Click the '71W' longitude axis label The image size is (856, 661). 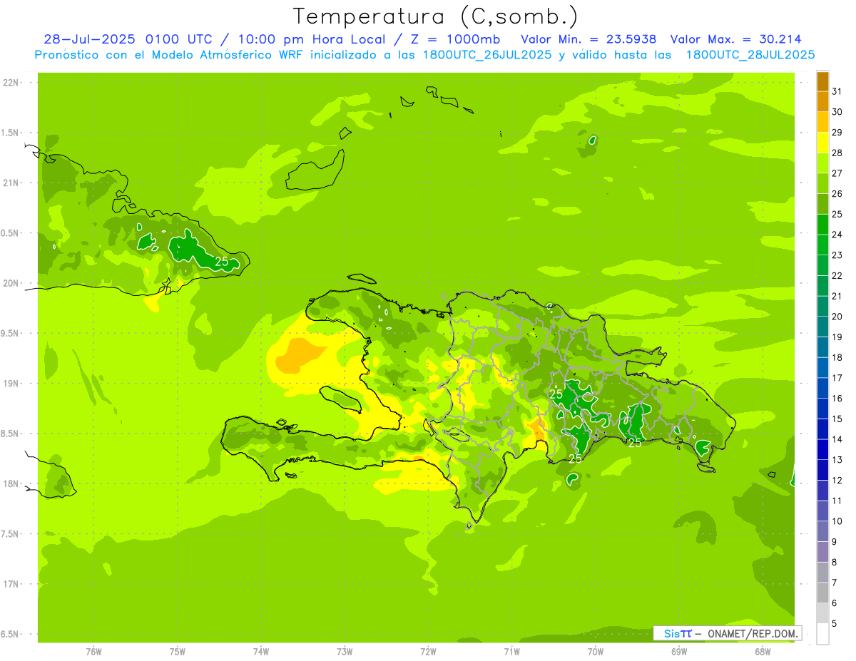(512, 652)
